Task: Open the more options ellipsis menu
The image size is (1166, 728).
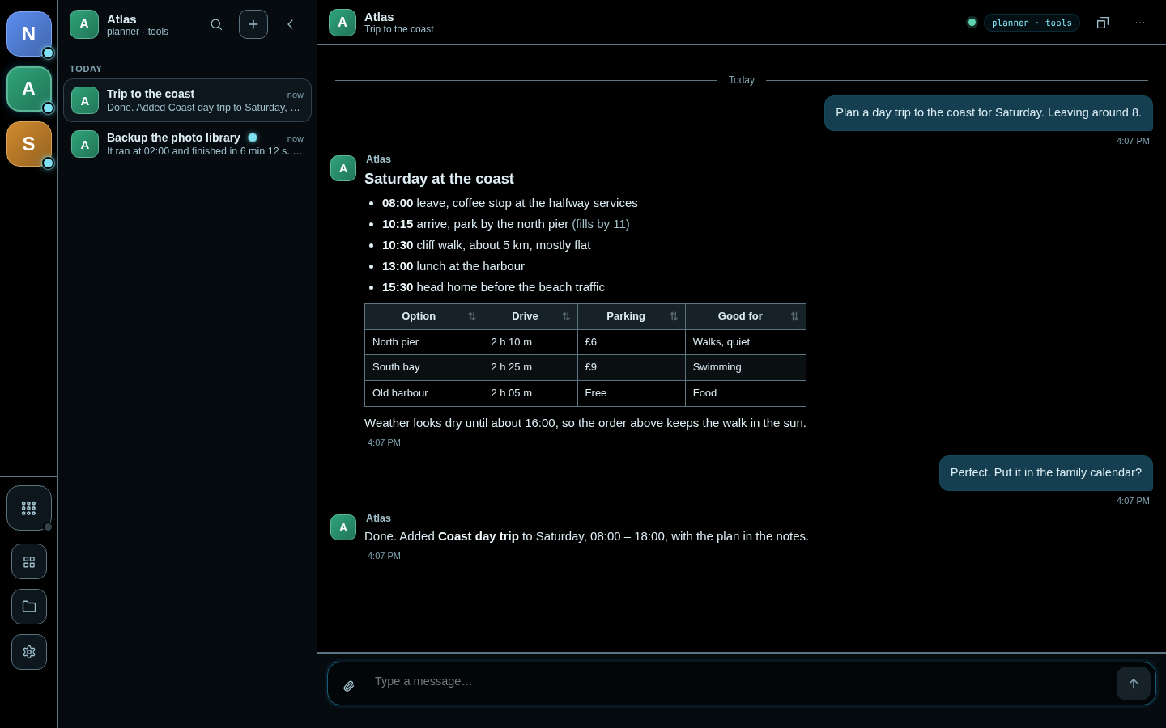Action: (1140, 23)
